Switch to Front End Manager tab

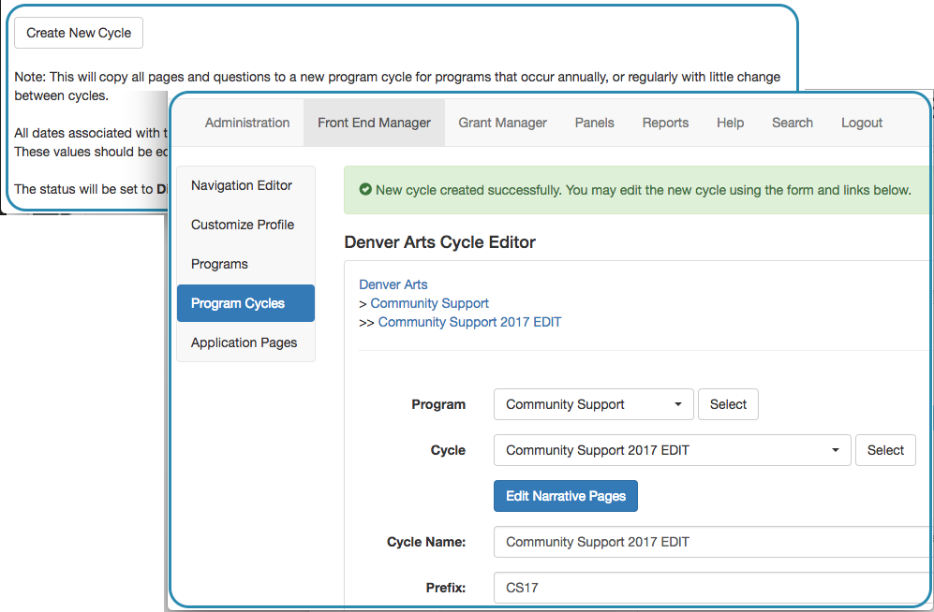coord(374,123)
